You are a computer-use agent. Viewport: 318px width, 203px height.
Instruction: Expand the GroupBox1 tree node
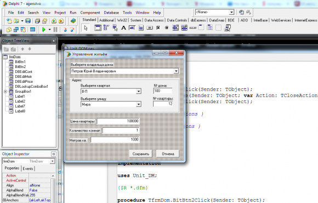[5, 92]
